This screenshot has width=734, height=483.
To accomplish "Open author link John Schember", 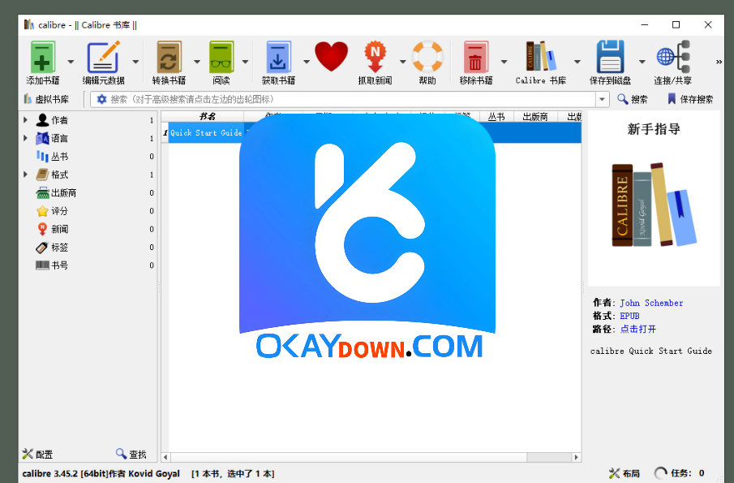I will coord(651,303).
